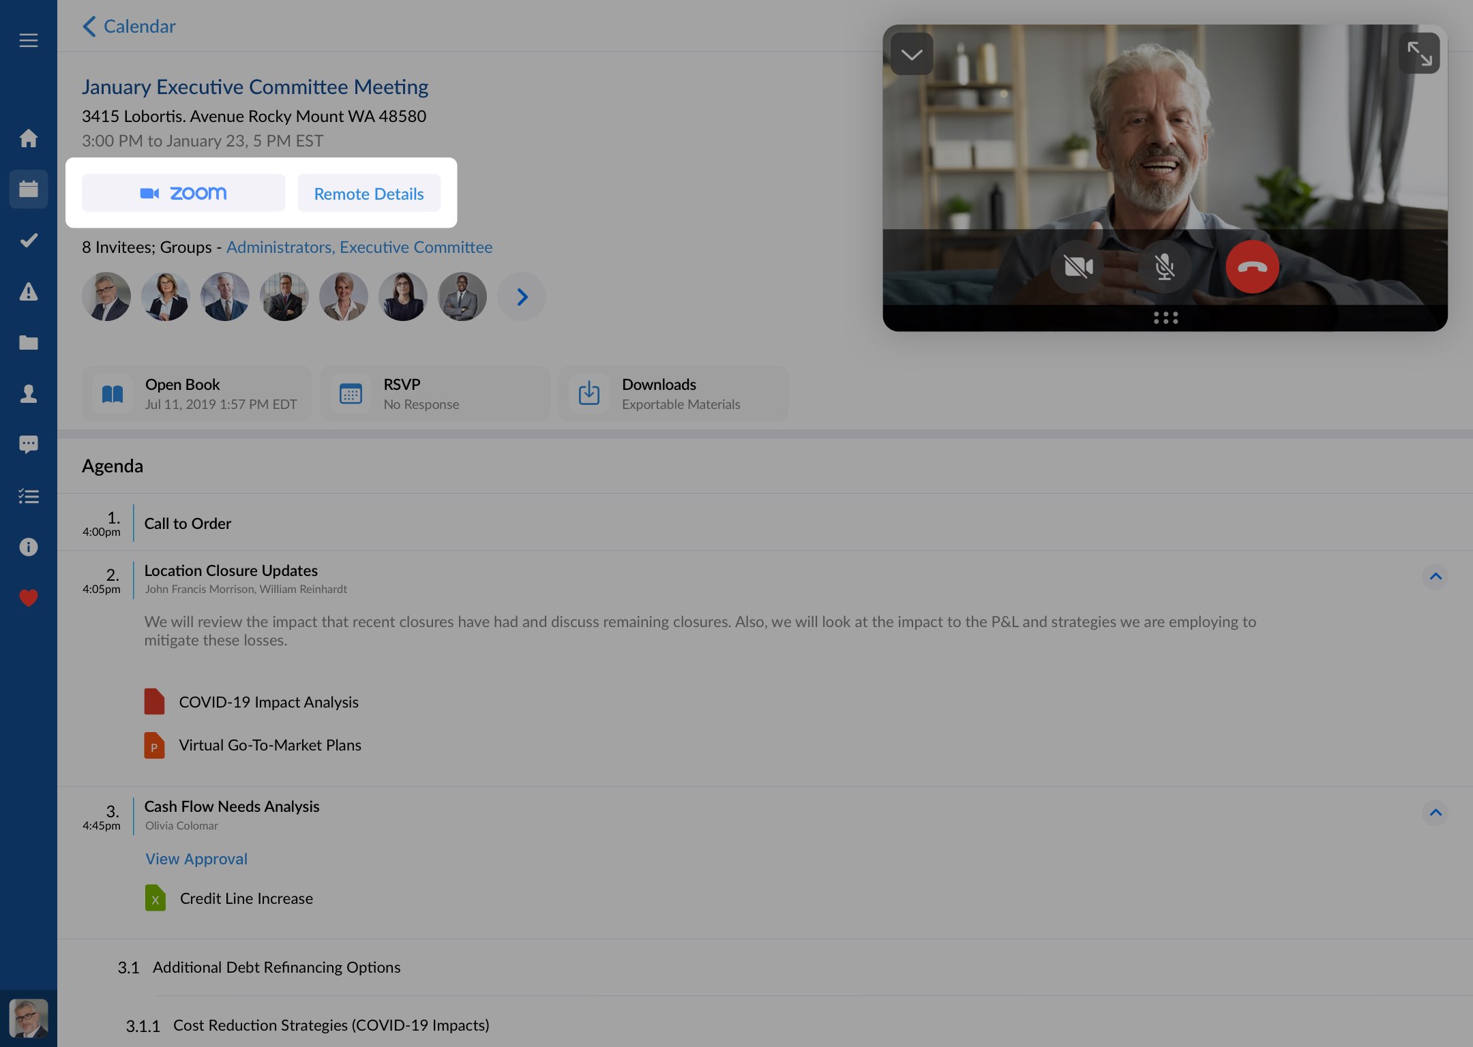Open the View Approval link

[196, 859]
